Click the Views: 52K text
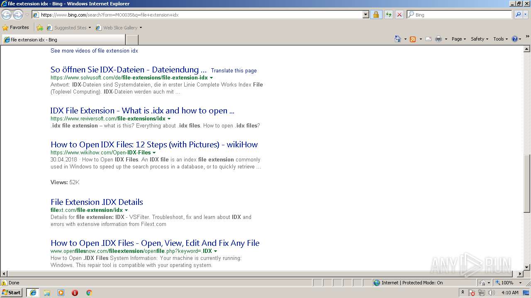This screenshot has height=298, width=531. click(x=65, y=182)
